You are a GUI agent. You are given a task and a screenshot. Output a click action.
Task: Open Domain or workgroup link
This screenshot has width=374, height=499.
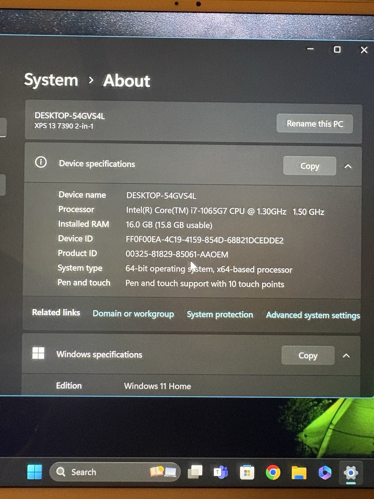[133, 313]
